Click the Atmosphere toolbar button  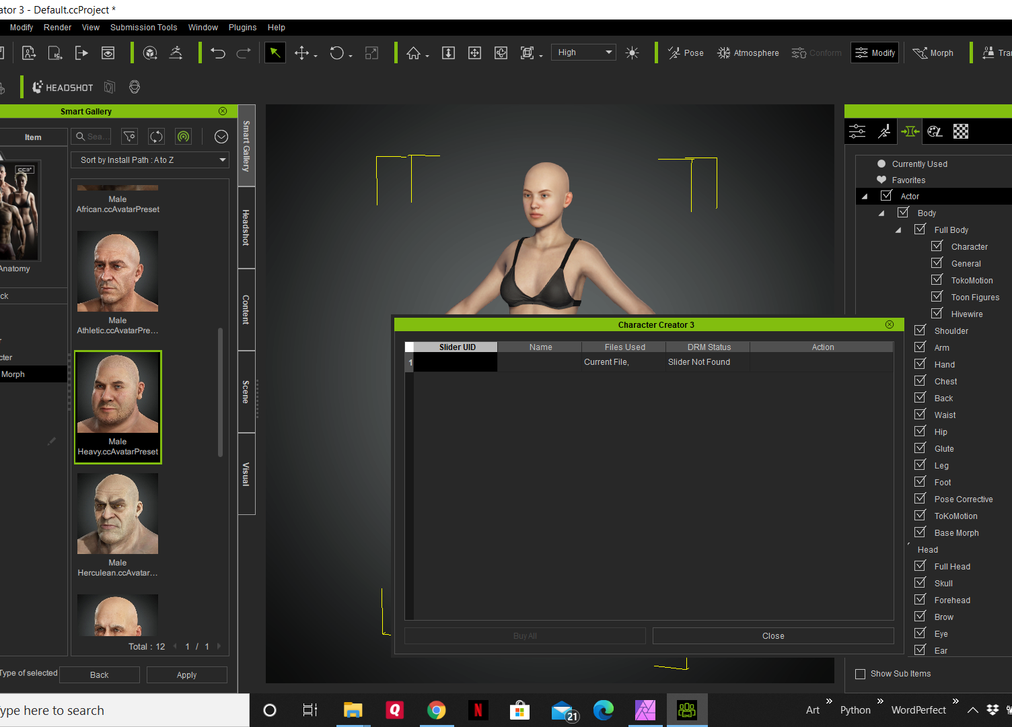point(748,53)
